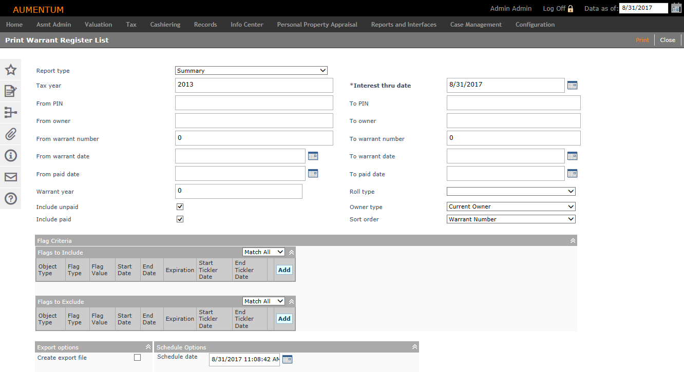Open calendar picker for From warrant date
This screenshot has width=684, height=372.
coord(313,156)
